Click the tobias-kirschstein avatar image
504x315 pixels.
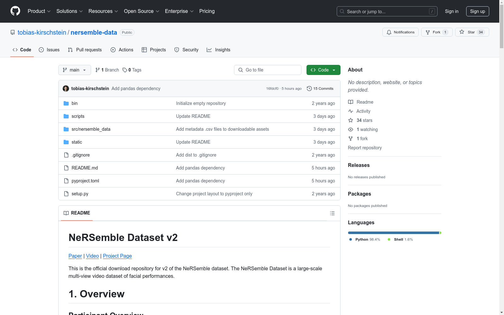(x=66, y=89)
